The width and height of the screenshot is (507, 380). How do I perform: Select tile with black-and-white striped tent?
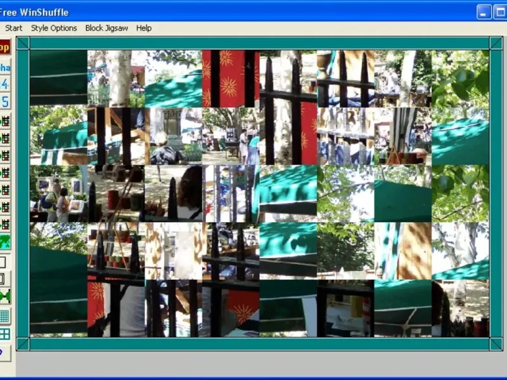coord(403,136)
